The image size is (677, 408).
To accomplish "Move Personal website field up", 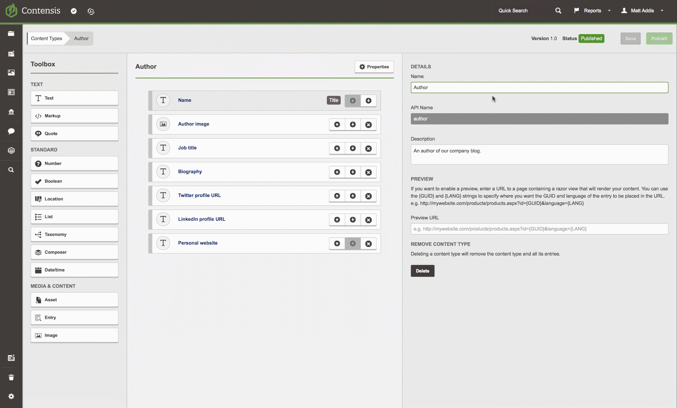I will click(337, 244).
